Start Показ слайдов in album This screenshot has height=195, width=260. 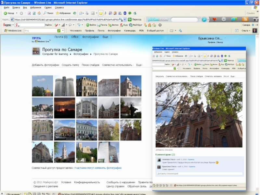coord(90,65)
